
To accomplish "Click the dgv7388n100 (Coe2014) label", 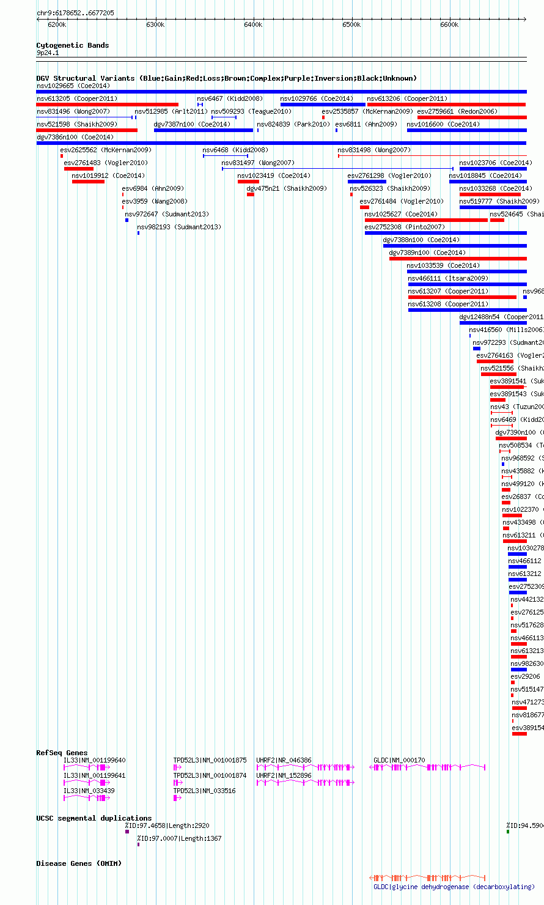I will (422, 240).
